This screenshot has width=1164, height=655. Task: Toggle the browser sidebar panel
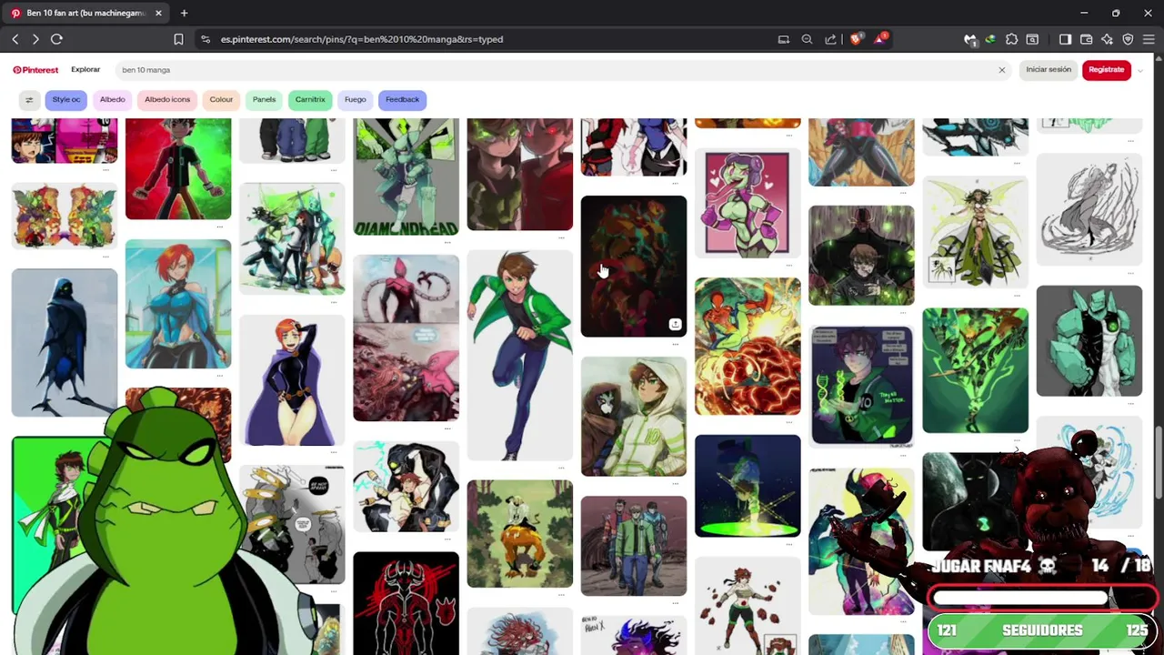[1066, 39]
